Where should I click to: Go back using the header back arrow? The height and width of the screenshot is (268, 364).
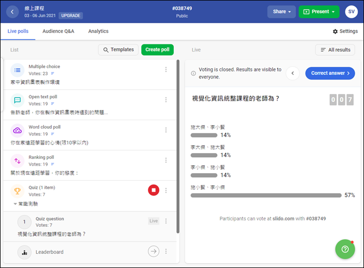click(12, 12)
